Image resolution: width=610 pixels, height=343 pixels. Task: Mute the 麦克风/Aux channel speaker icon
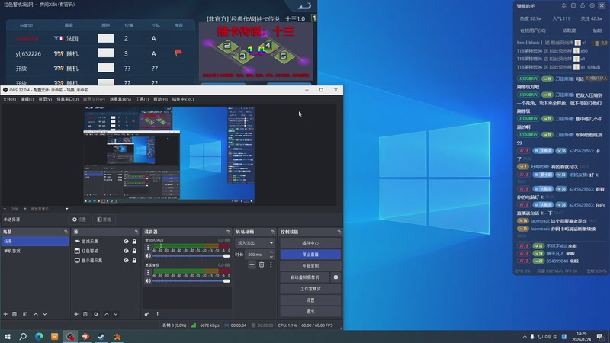click(148, 256)
